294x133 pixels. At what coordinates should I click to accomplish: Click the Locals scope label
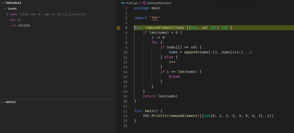[12, 9]
